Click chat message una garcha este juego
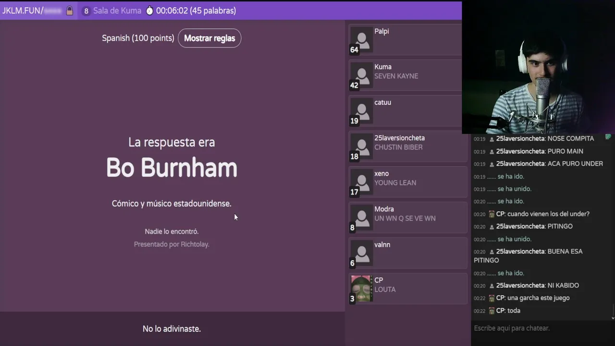615x346 pixels. (538, 298)
